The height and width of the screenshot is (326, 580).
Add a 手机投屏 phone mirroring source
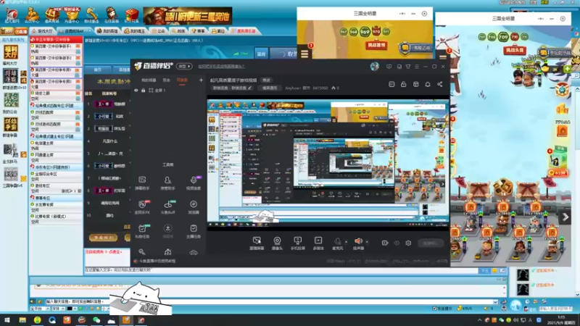(x=298, y=243)
